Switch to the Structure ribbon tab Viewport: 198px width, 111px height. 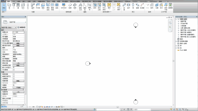(14, 1)
